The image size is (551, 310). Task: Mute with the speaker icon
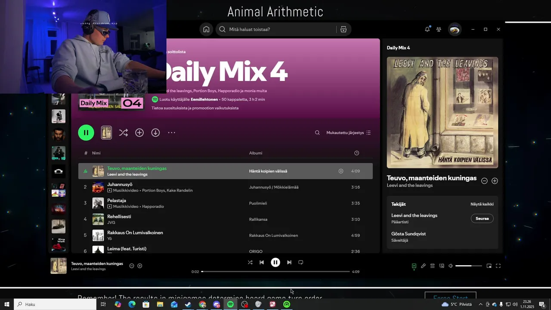tap(451, 266)
